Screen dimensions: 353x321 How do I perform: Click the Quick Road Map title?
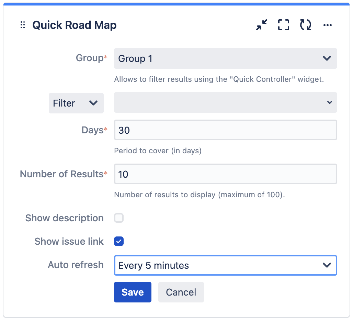point(74,25)
